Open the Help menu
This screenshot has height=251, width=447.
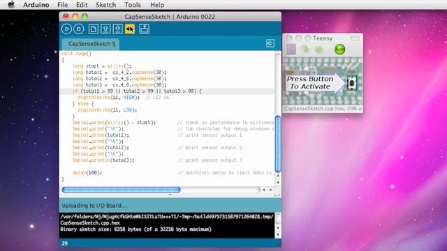(157, 5)
